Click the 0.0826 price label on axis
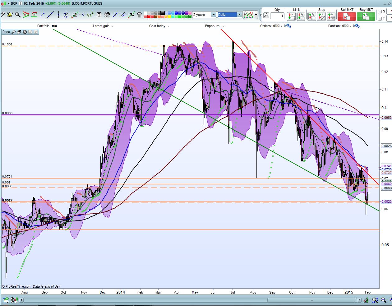The height and width of the screenshot is (306, 392). [386, 146]
